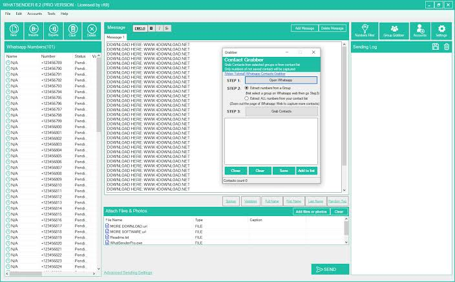The image size is (455, 282).
Task: Insert the Full Name tag
Action: (272, 201)
